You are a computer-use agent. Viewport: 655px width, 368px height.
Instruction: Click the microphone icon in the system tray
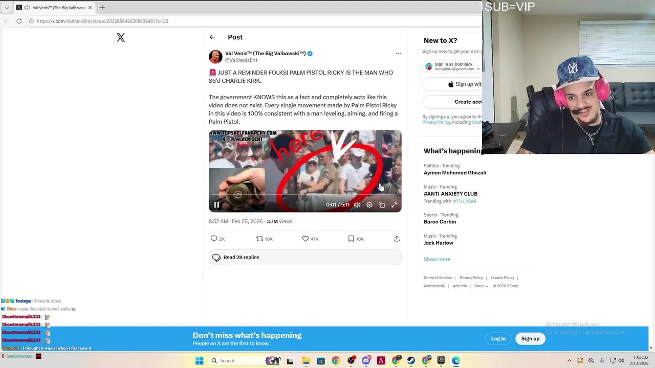[602, 361]
